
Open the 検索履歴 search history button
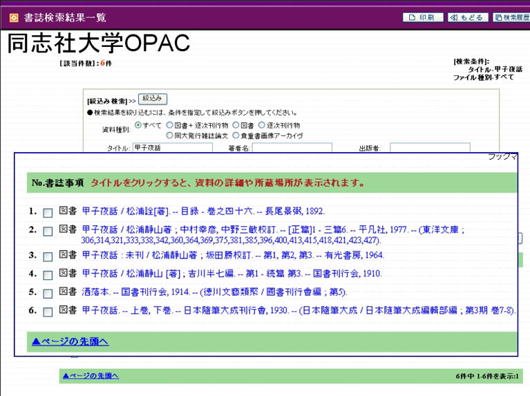511,17
